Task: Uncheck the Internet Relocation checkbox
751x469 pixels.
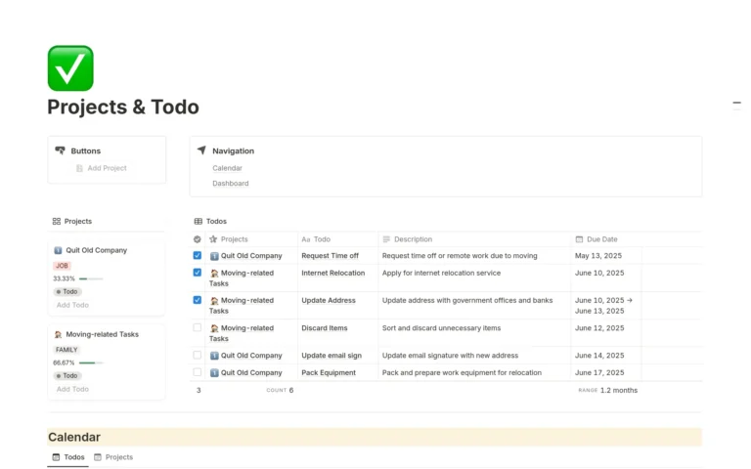Action: coord(197,273)
